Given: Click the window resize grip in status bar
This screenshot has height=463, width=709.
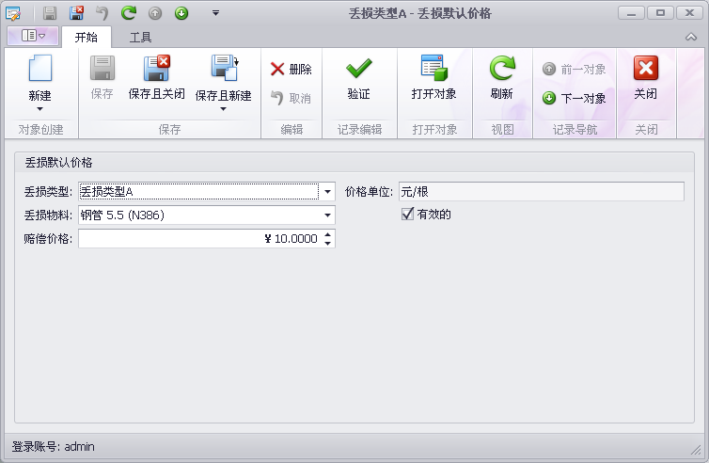Looking at the screenshot, I should click(696, 450).
